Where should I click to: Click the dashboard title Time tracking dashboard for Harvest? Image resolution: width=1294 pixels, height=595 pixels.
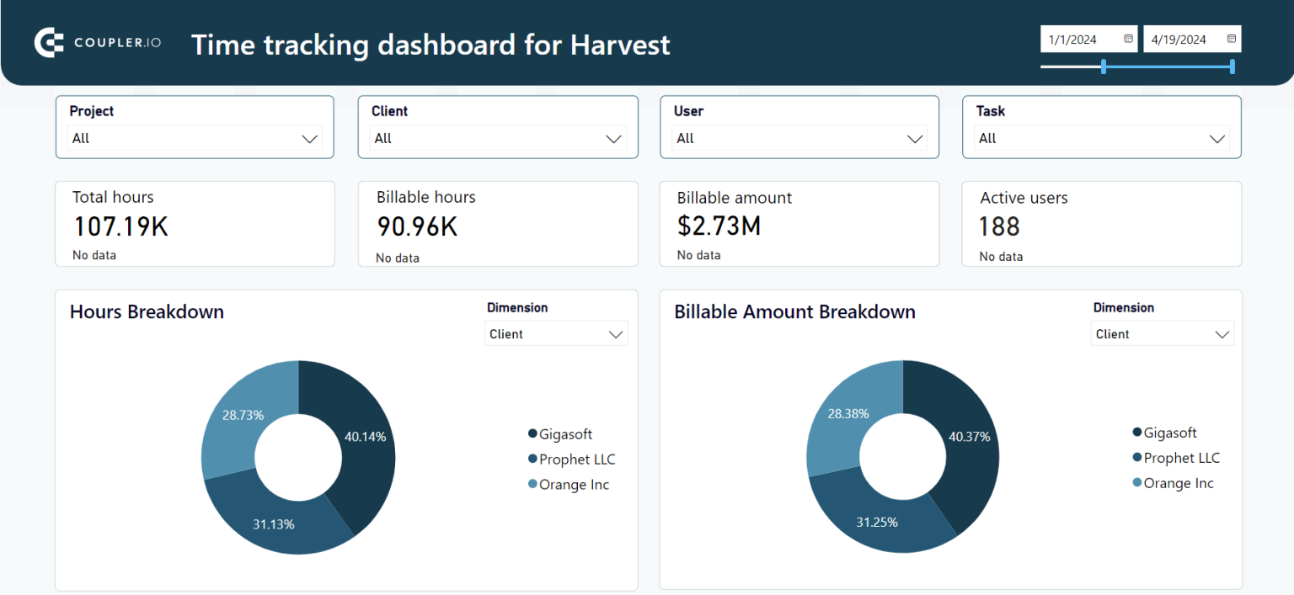point(430,45)
